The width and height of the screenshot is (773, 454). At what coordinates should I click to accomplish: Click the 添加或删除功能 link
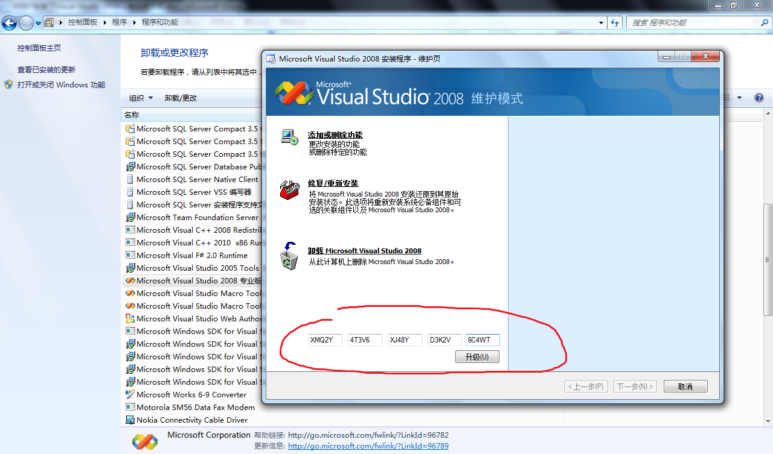pos(335,135)
